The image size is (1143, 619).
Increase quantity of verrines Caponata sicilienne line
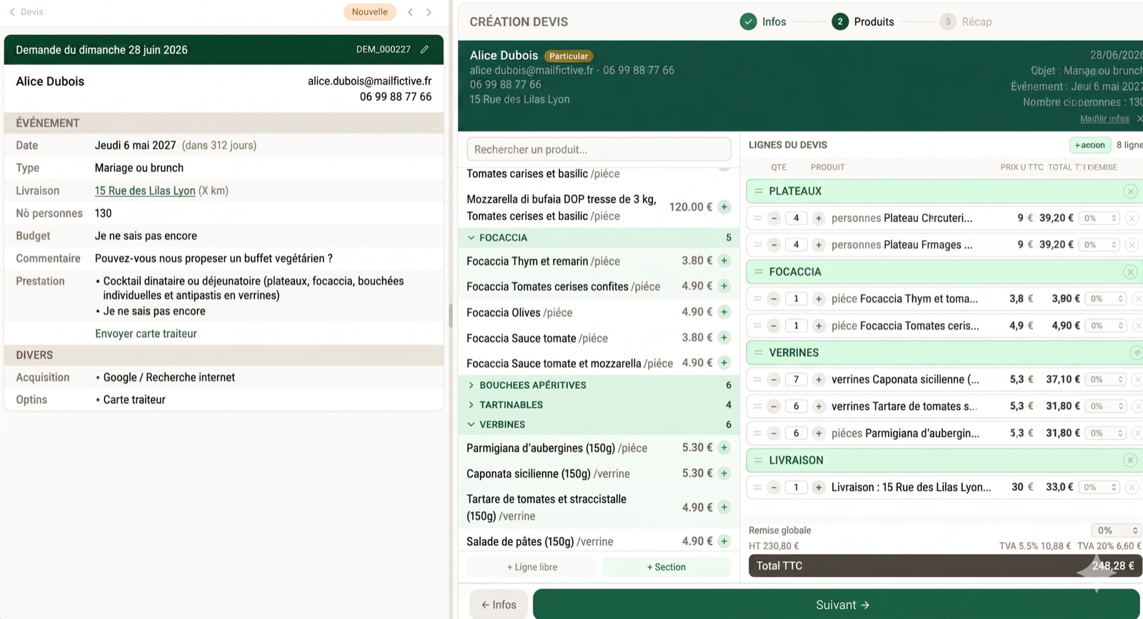point(819,380)
